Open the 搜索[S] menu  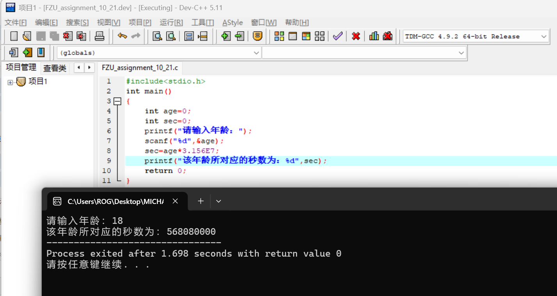tap(77, 23)
